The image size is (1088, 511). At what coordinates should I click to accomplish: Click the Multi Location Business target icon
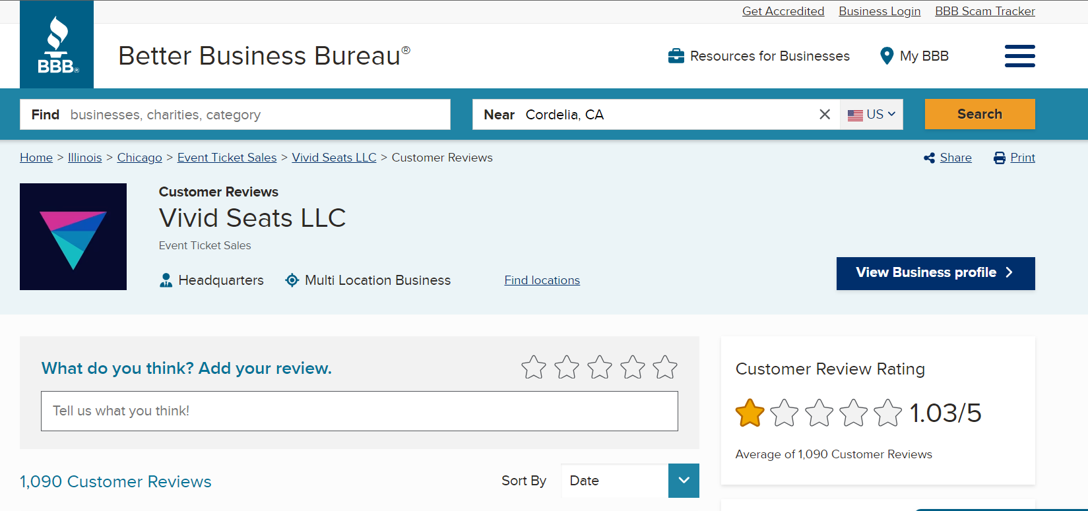[292, 280]
